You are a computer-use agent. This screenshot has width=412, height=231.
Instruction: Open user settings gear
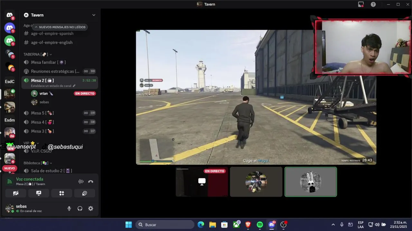[91, 209]
